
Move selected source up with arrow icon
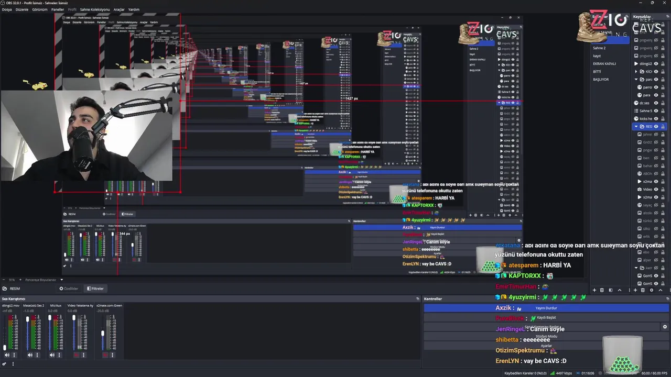click(x=661, y=290)
